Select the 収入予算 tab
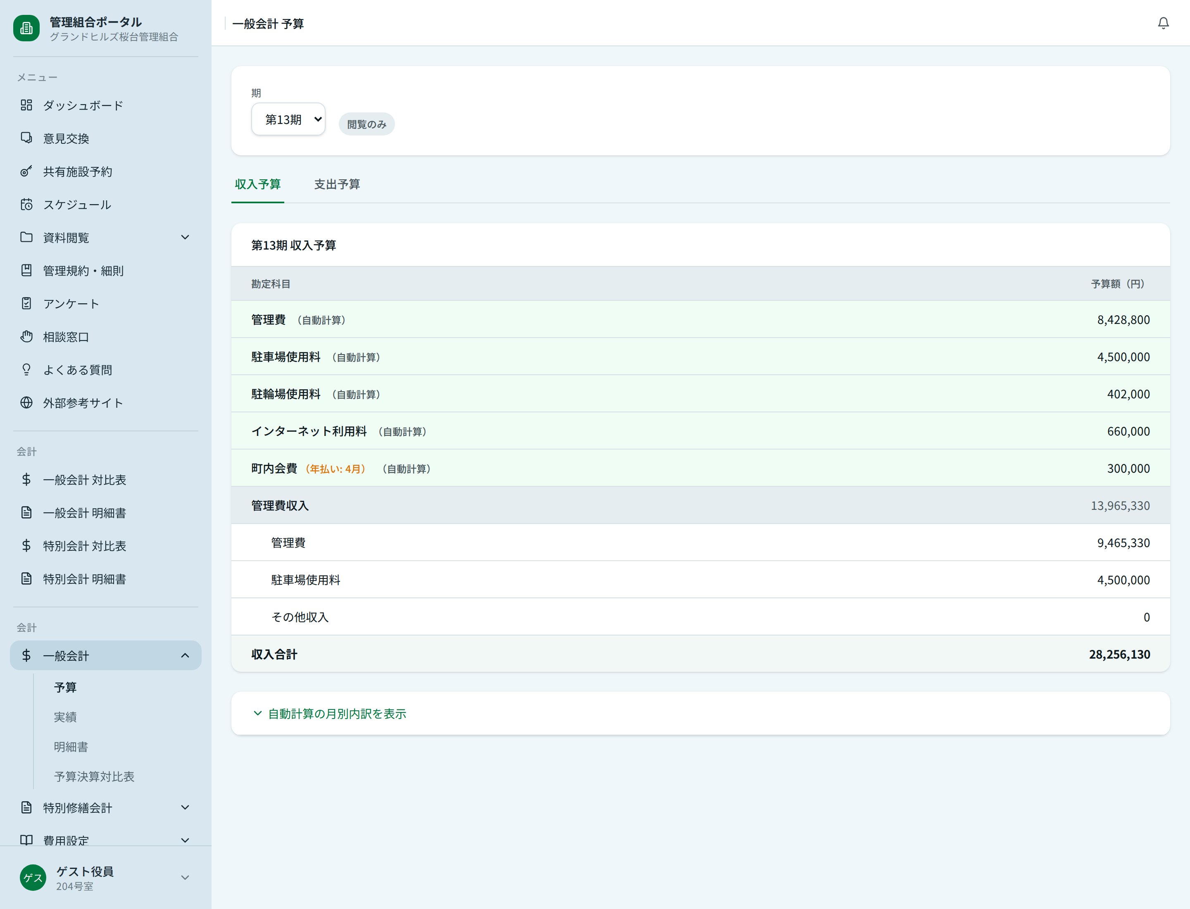 click(x=257, y=185)
